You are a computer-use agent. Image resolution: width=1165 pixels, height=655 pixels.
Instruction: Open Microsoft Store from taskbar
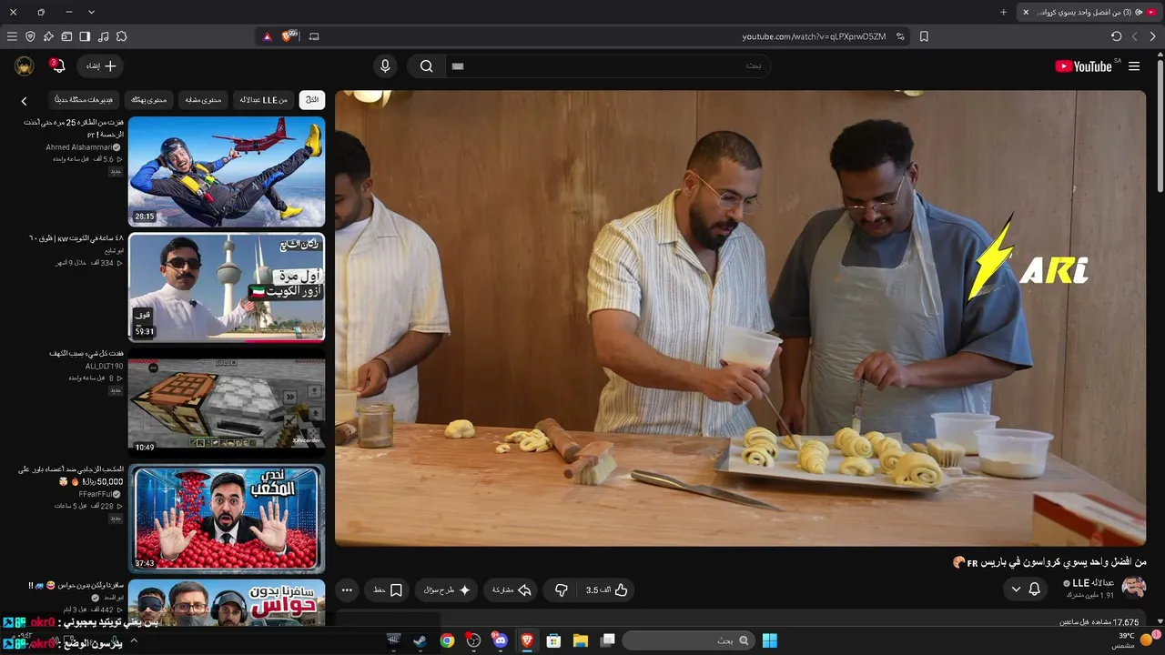point(553,640)
